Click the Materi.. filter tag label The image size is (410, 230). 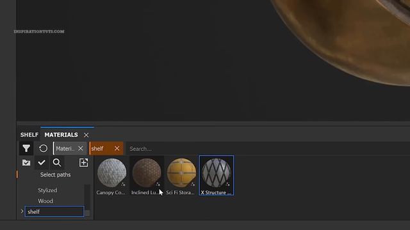click(65, 149)
